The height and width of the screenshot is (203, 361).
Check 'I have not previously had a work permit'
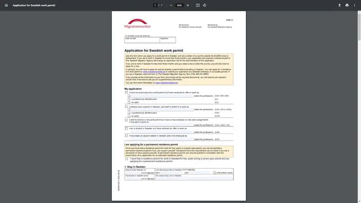126,92
